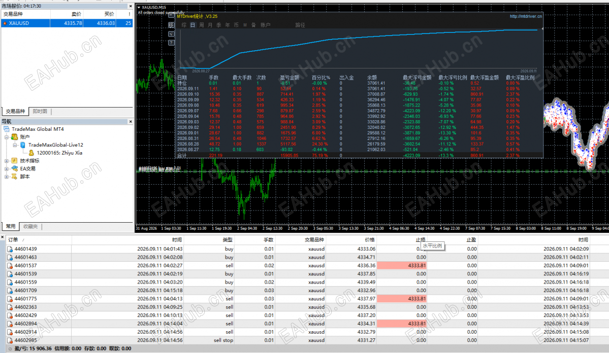Screen dimensions: 609x353
Task: Click the chart-line icon above the help icon
Action: click(x=171, y=34)
